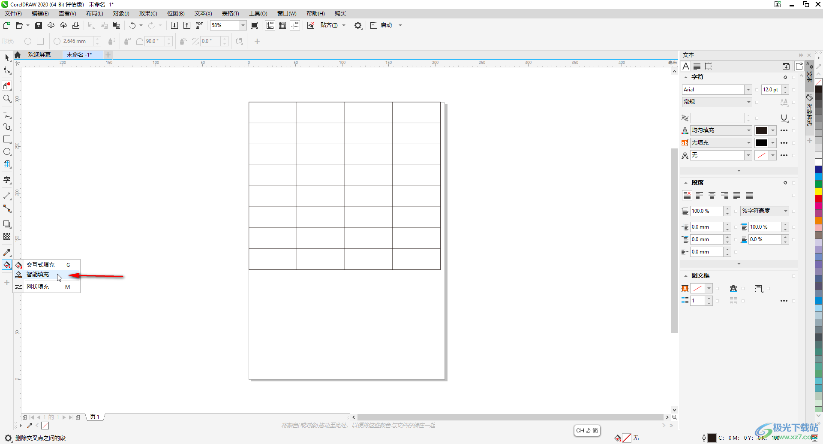Click the 页 1 page tab
This screenshot has height=444, width=823.
(x=95, y=417)
